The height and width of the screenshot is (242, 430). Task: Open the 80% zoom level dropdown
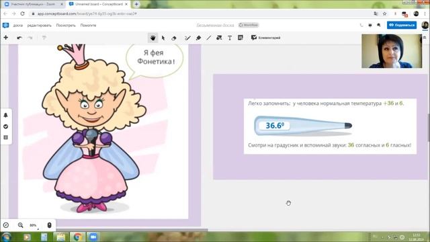point(34,225)
